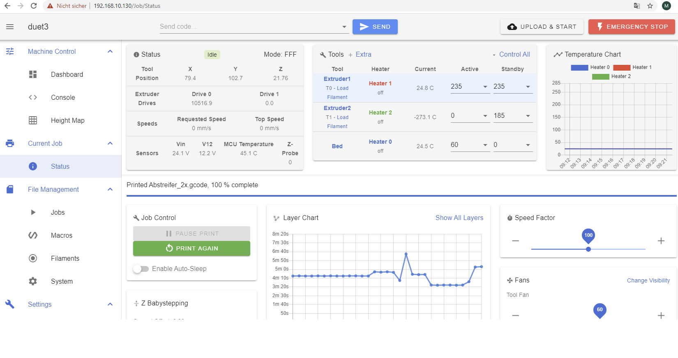Toggle Heater 2 legend in temperature chart
Viewport: 678px width, 358px height.
611,76
